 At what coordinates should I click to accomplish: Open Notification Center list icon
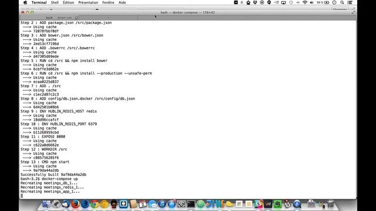[350, 2]
